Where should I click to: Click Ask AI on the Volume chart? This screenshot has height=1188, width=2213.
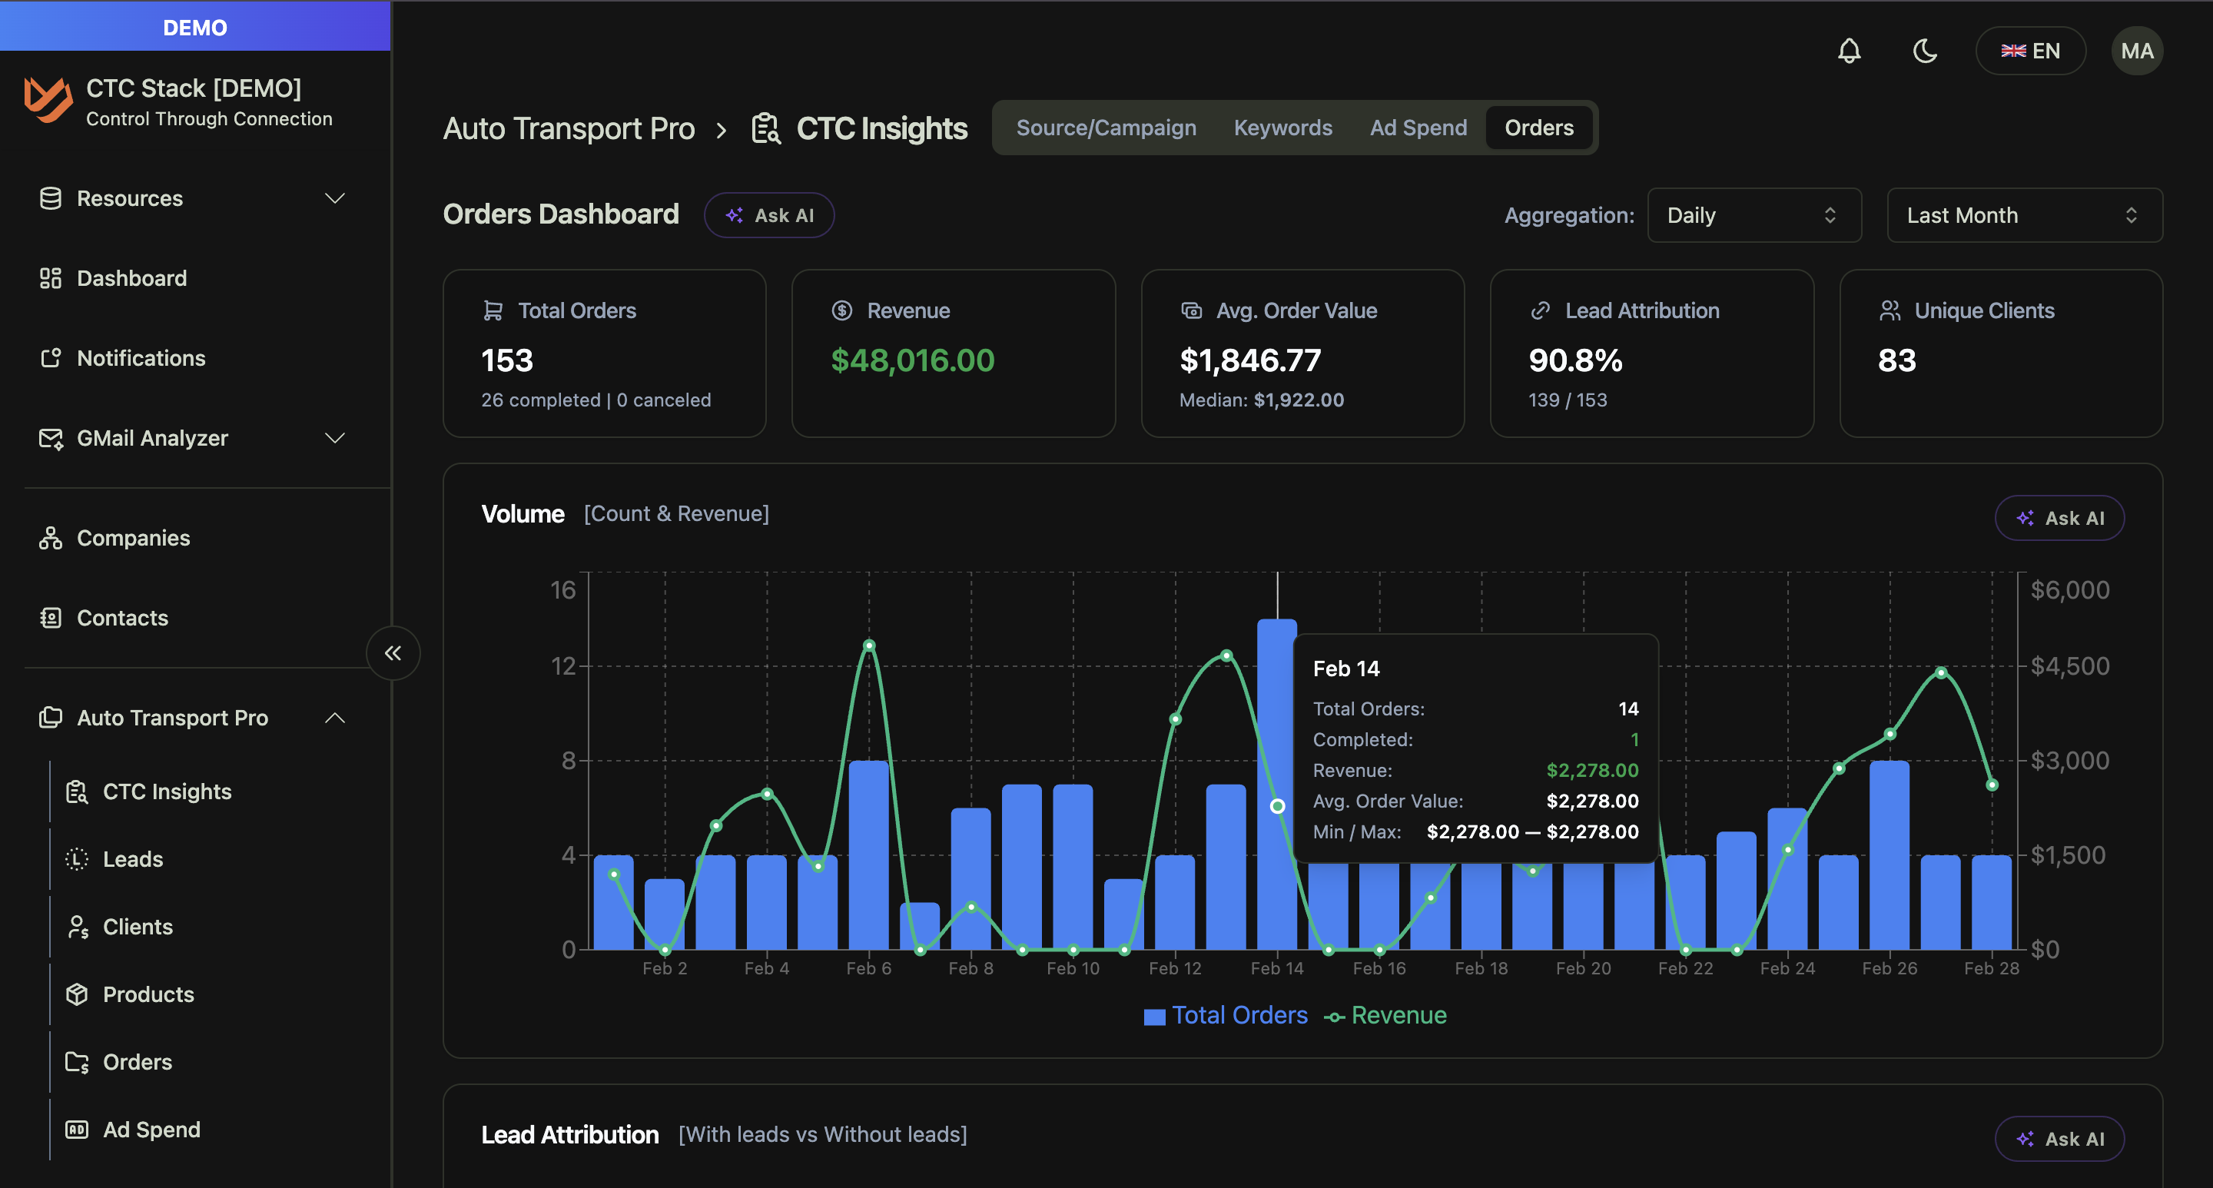[x=2059, y=518]
